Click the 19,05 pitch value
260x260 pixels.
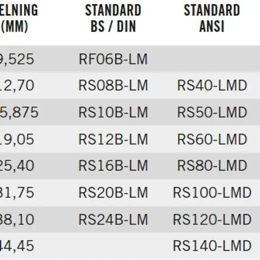click(x=17, y=139)
